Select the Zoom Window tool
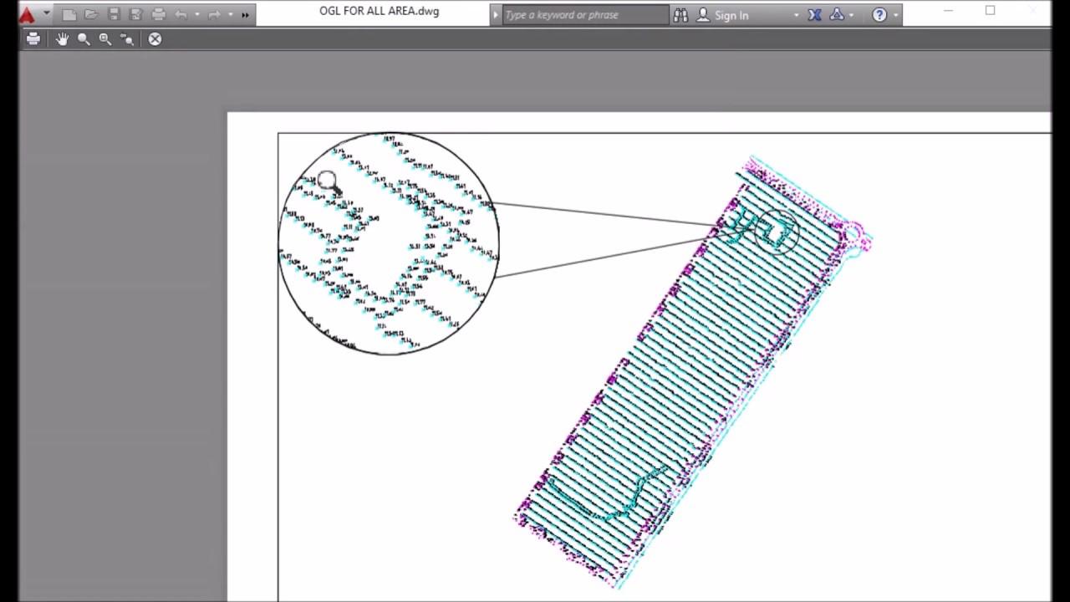 click(105, 38)
